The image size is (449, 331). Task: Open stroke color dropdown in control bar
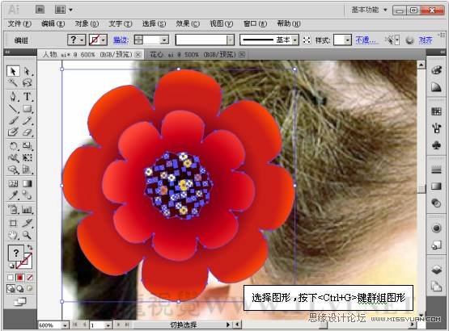click(104, 40)
